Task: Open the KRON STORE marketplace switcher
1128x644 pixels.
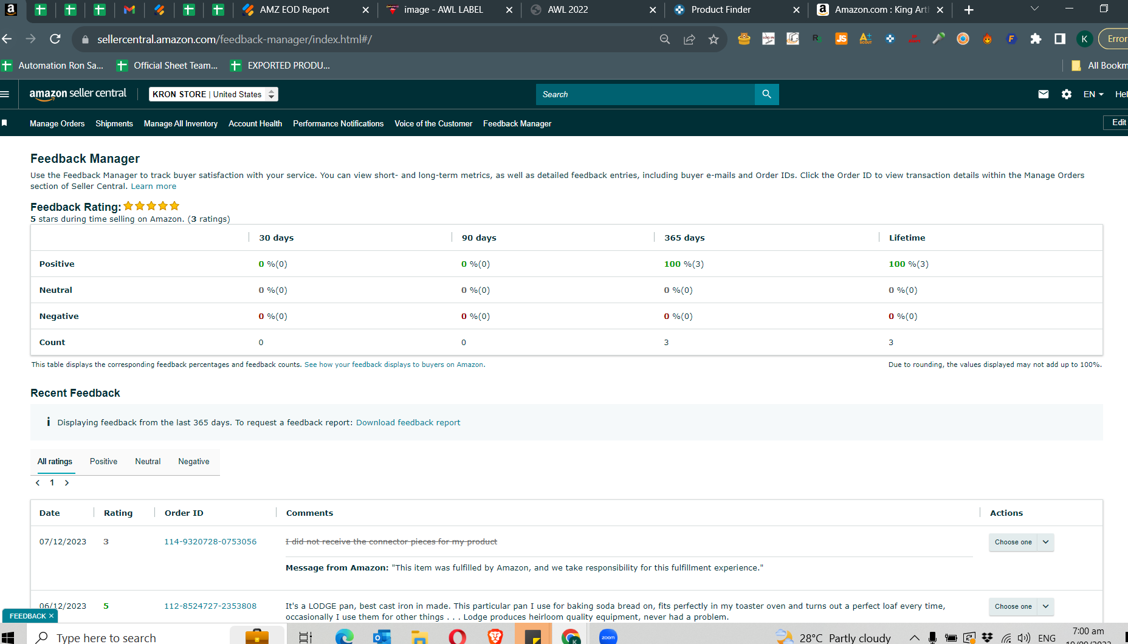Action: point(213,94)
